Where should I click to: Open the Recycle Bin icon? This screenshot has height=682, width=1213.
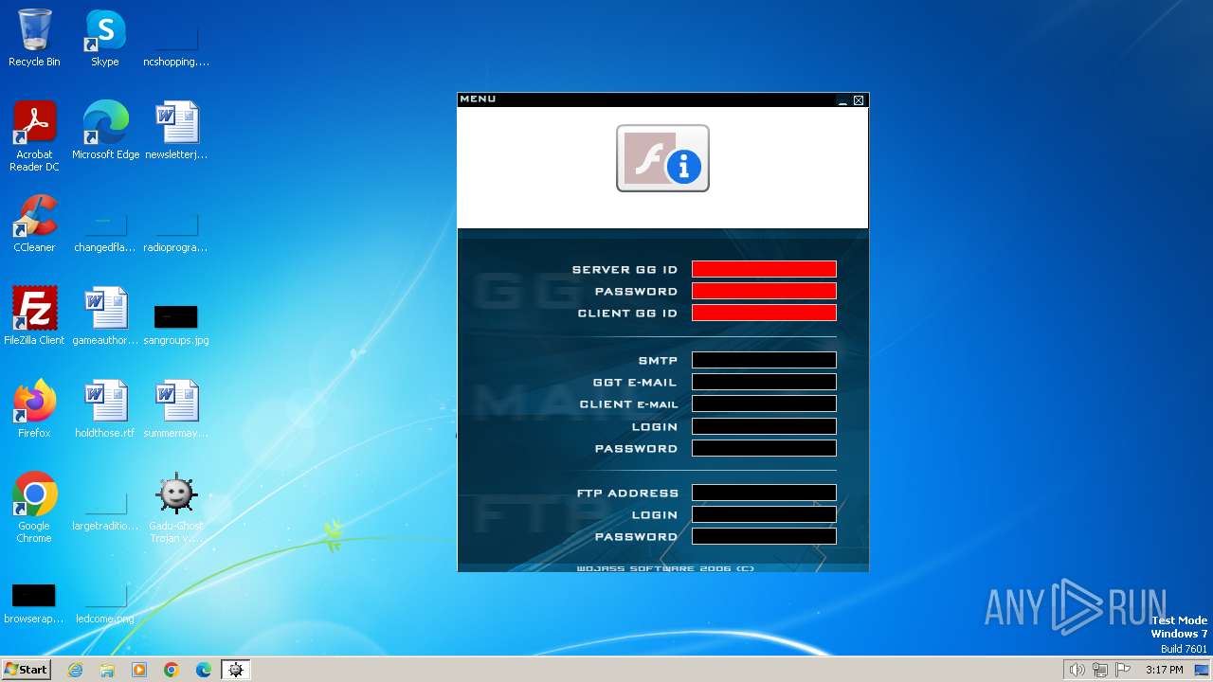pos(34,38)
